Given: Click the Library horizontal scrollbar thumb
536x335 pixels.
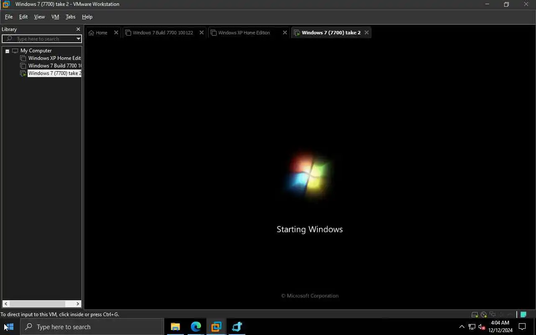Looking at the screenshot, I should [x=37, y=304].
